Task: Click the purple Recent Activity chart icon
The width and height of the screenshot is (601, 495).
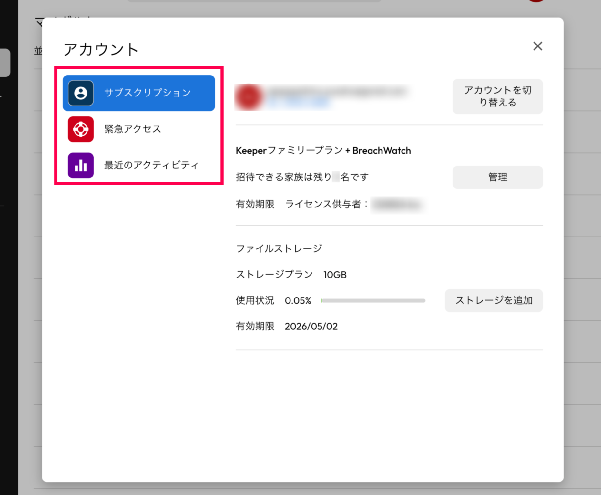Action: click(x=81, y=166)
